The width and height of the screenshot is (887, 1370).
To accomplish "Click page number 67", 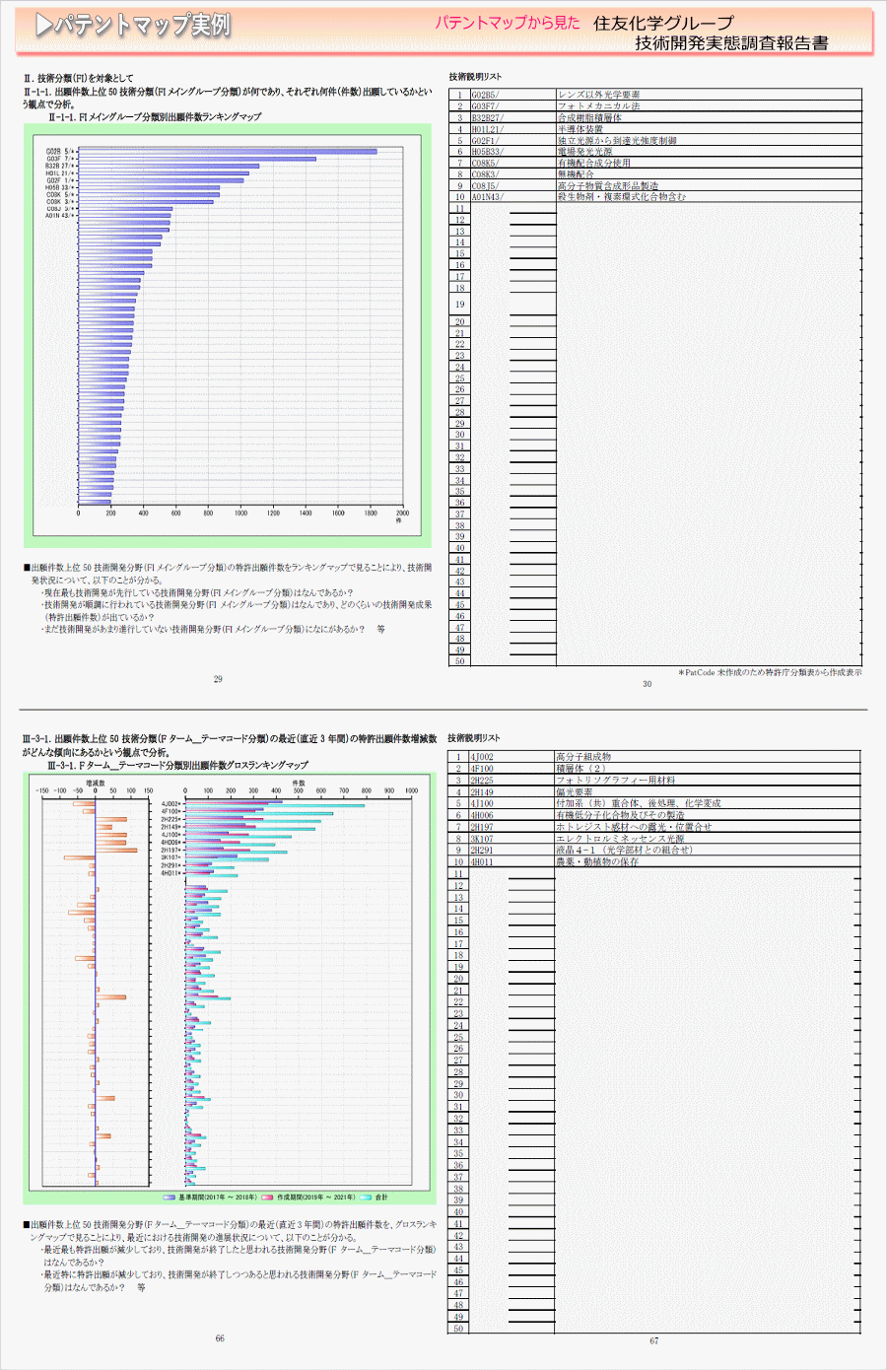I will coord(654,1341).
